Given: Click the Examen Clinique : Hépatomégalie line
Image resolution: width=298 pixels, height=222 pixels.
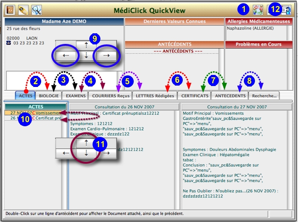Looking at the screenshot, I should click(216, 154).
